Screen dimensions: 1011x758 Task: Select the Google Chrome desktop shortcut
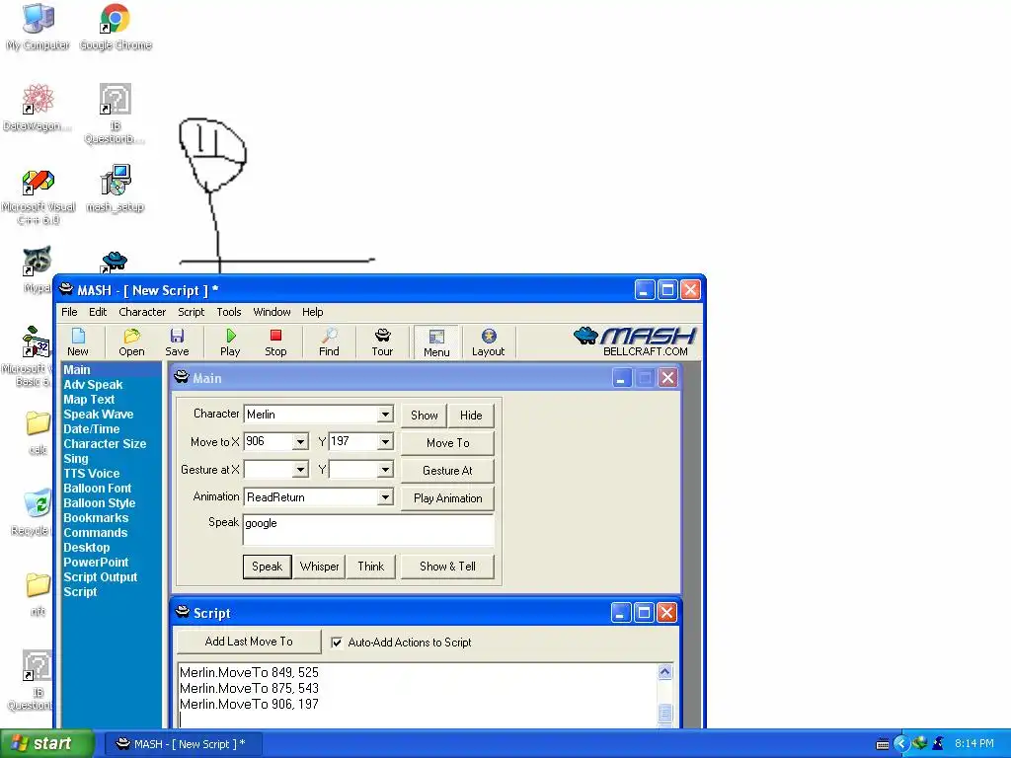click(116, 28)
